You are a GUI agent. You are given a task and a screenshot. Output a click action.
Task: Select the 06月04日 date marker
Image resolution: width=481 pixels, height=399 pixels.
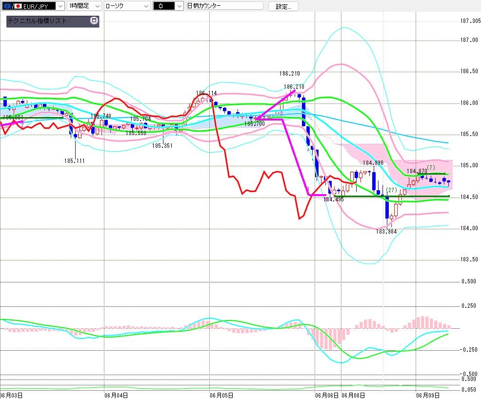pyautogui.click(x=116, y=395)
